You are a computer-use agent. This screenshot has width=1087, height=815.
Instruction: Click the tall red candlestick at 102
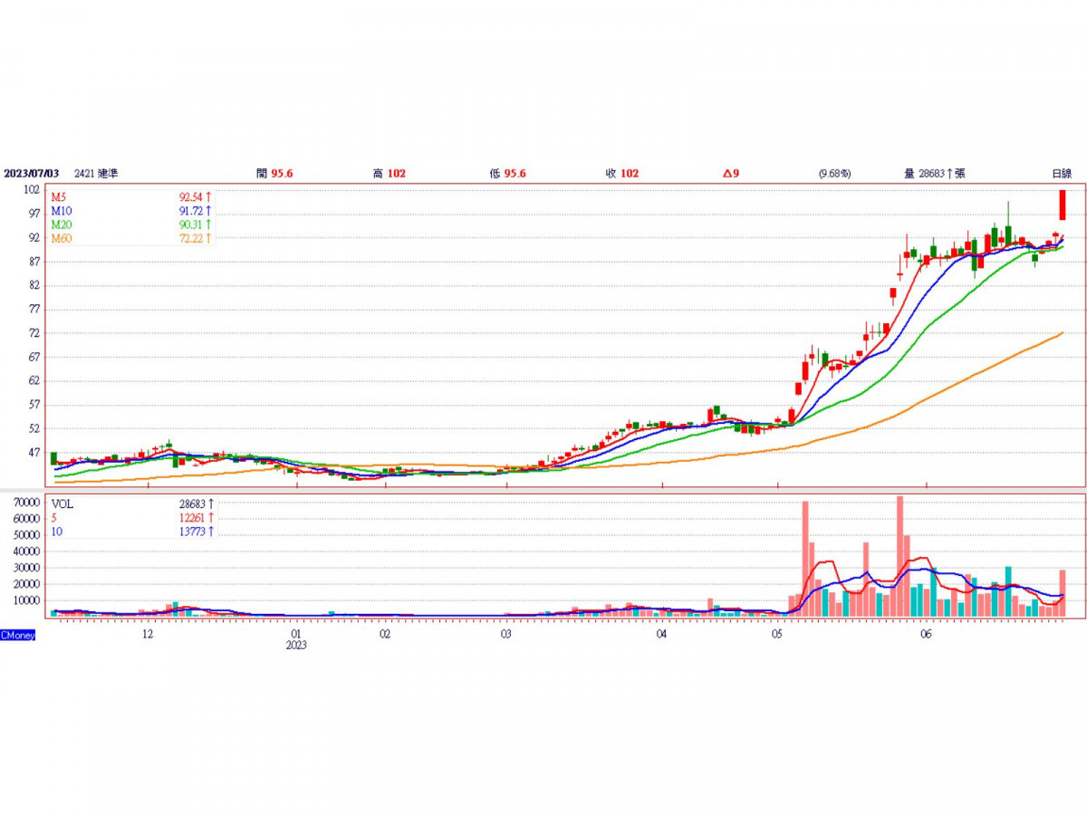click(x=1063, y=205)
